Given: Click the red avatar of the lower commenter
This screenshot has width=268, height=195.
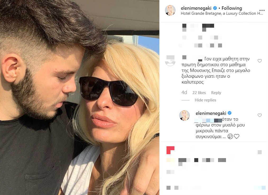Looking at the screenshot, I should (x=170, y=150).
